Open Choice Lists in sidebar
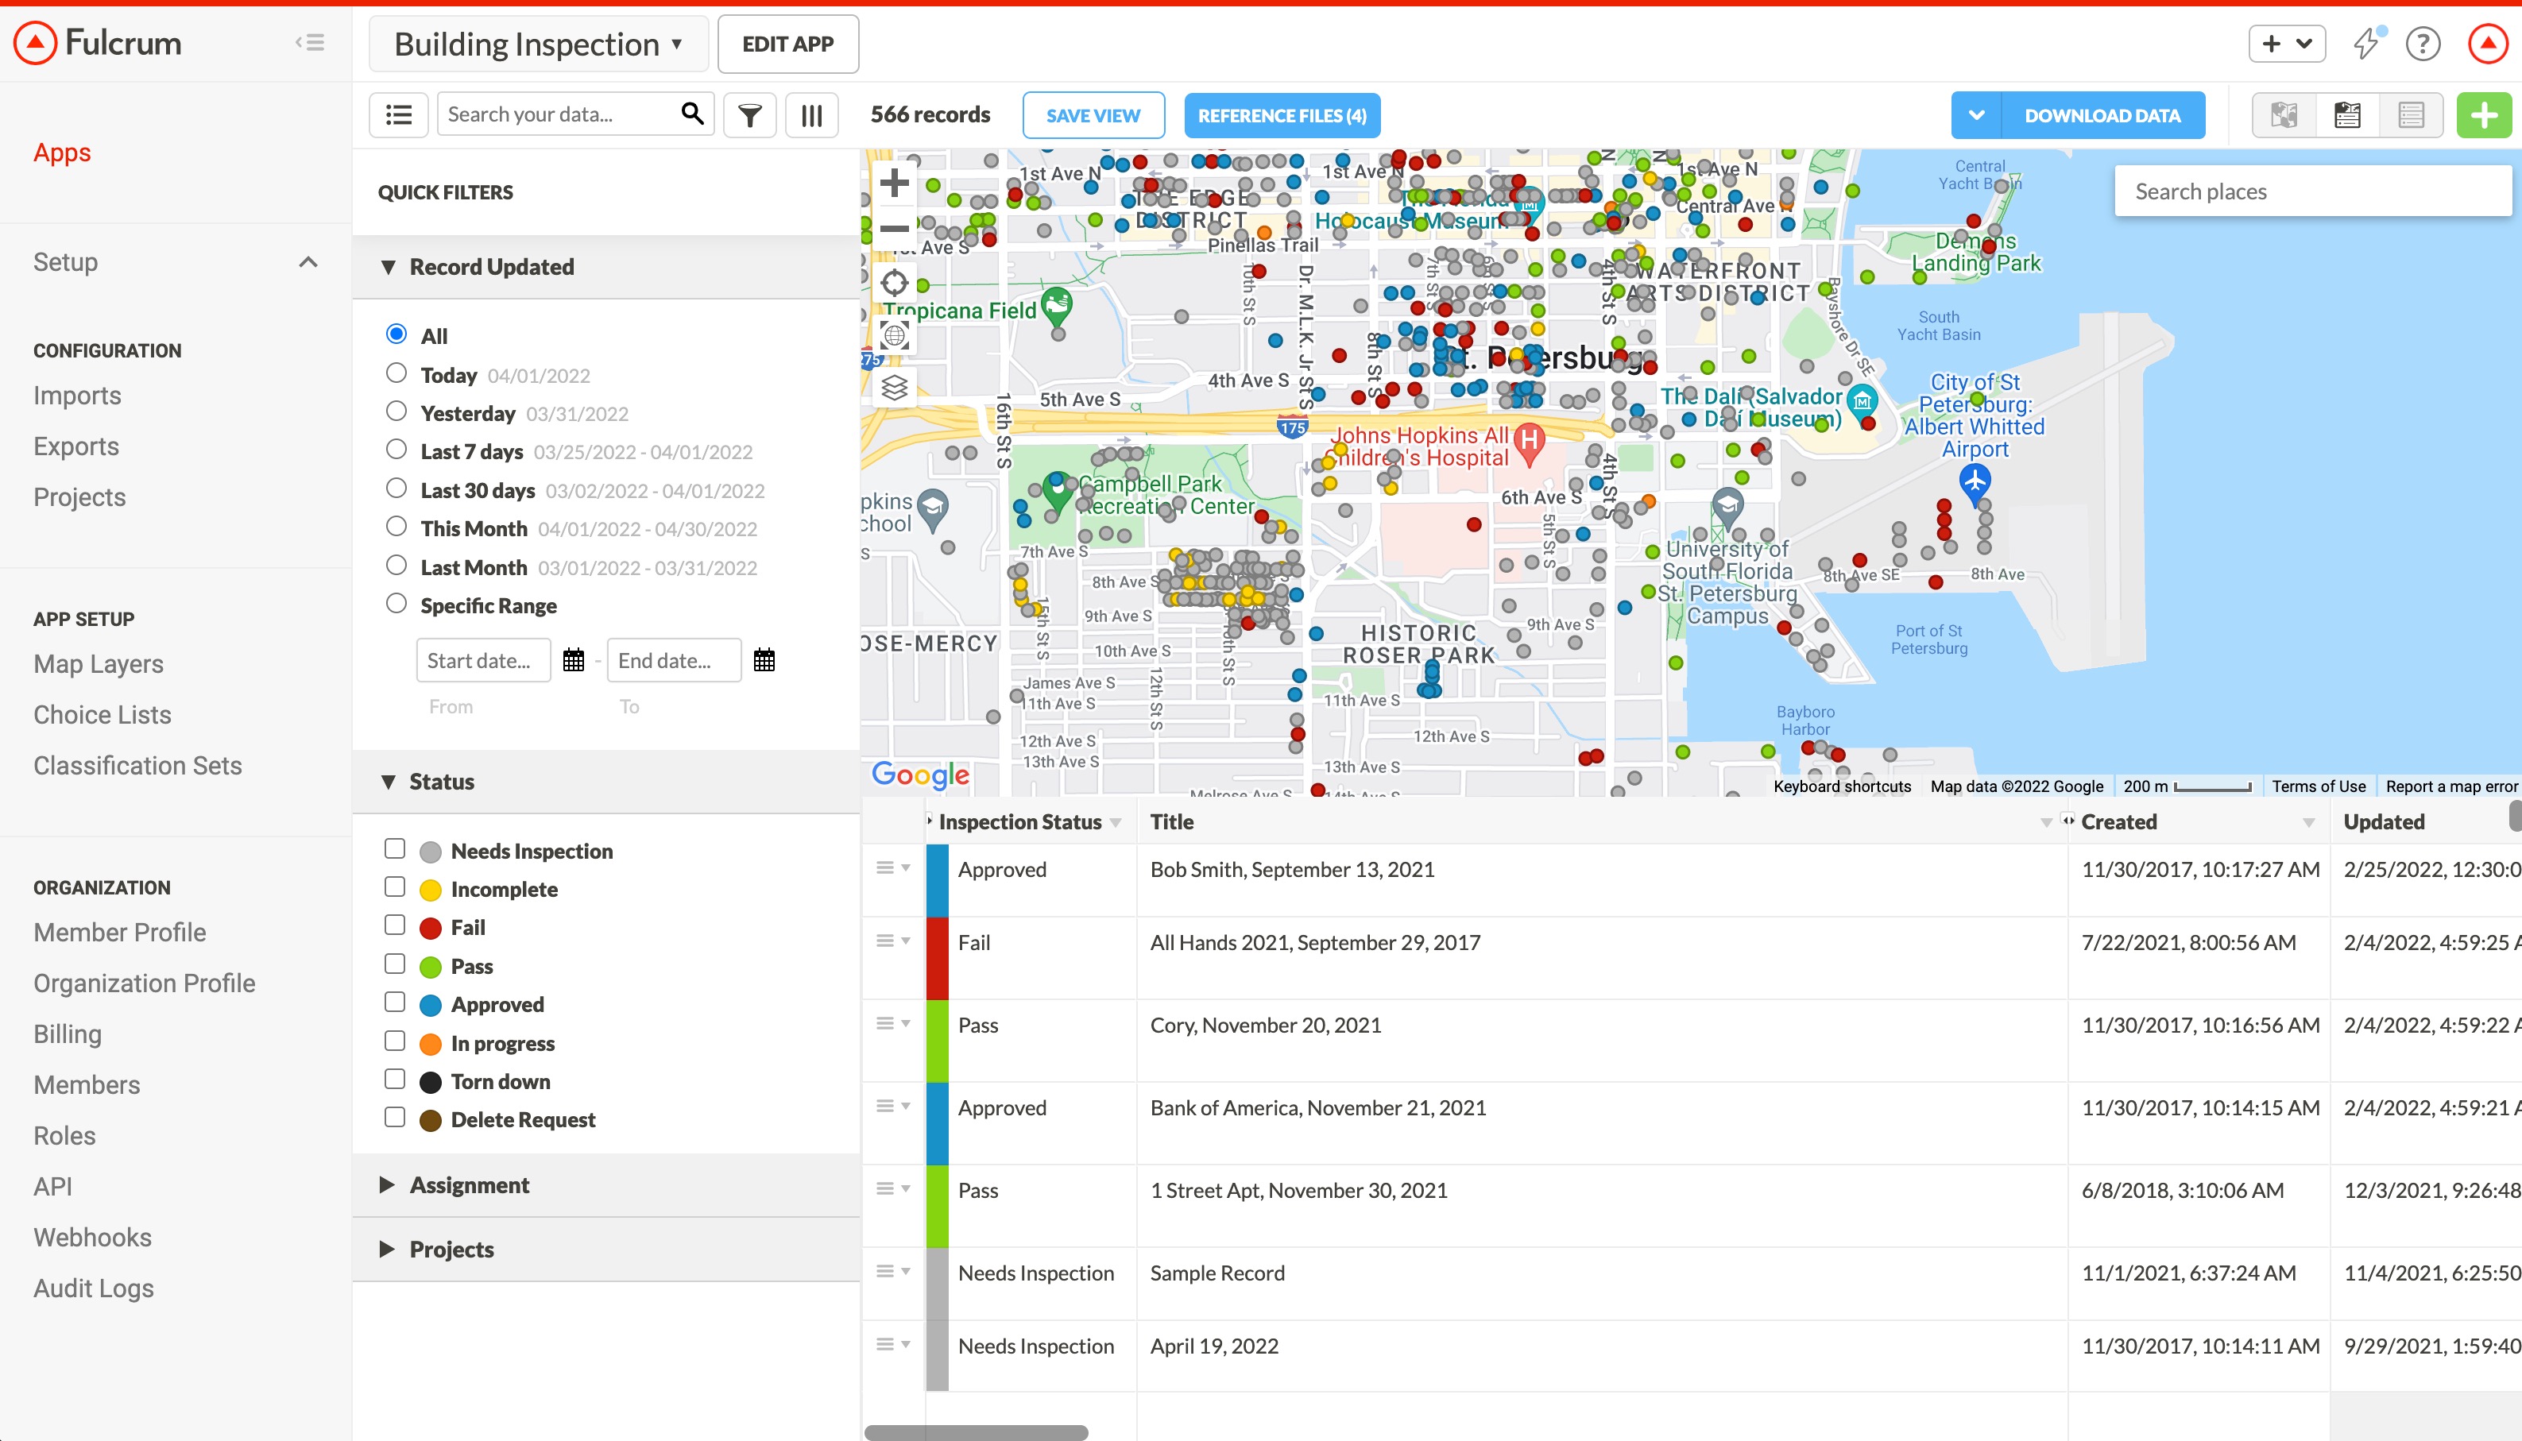 (102, 715)
